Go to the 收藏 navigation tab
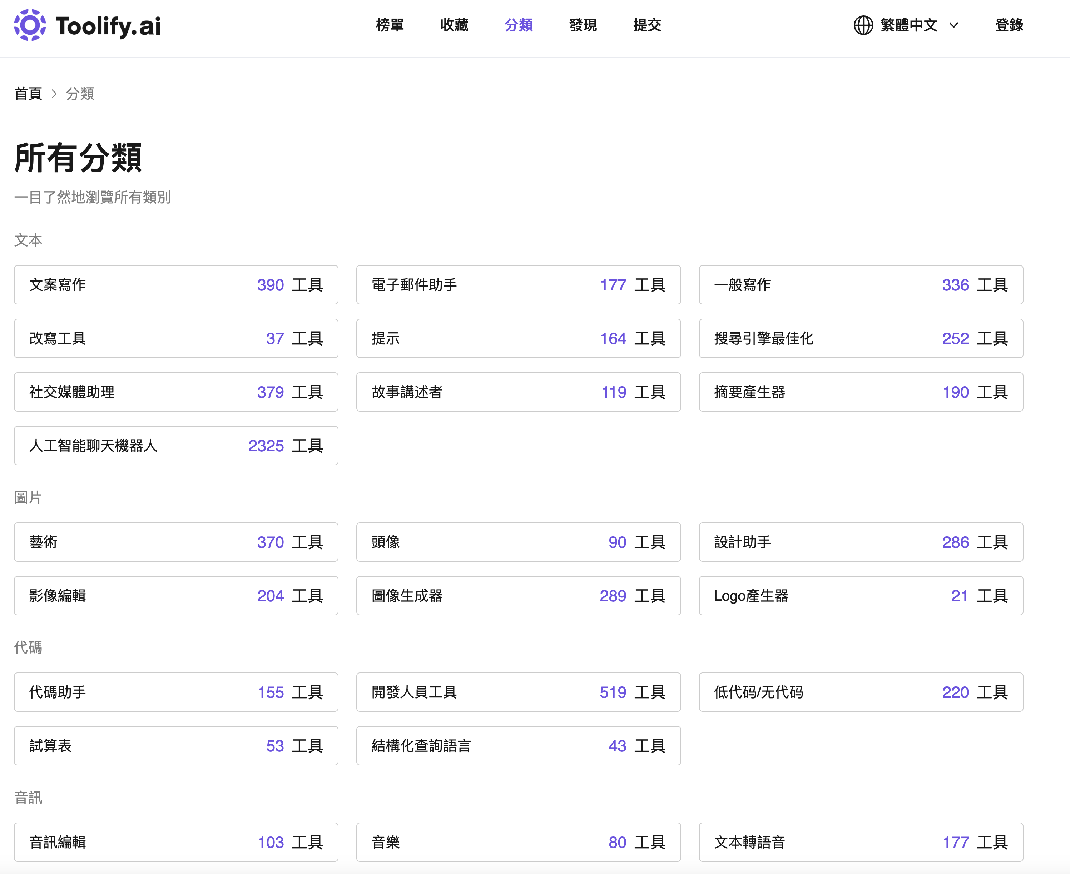Image resolution: width=1070 pixels, height=874 pixels. (454, 25)
